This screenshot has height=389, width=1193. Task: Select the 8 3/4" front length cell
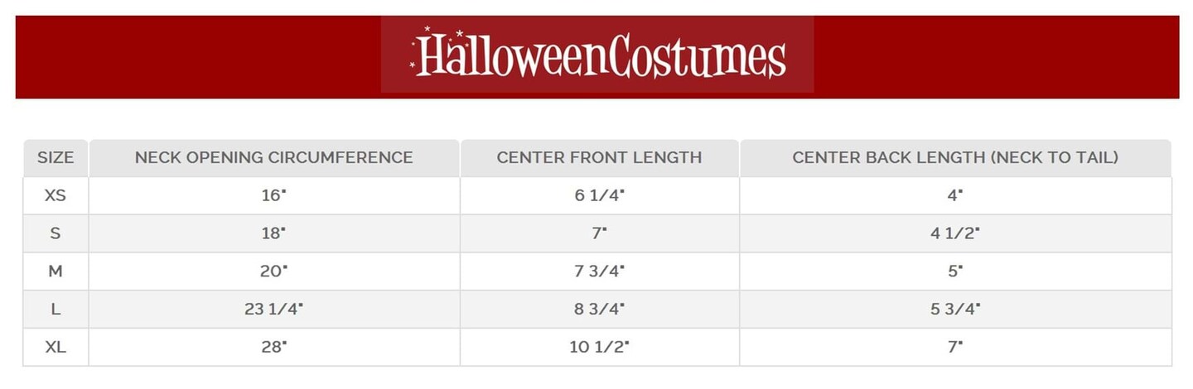(x=599, y=310)
